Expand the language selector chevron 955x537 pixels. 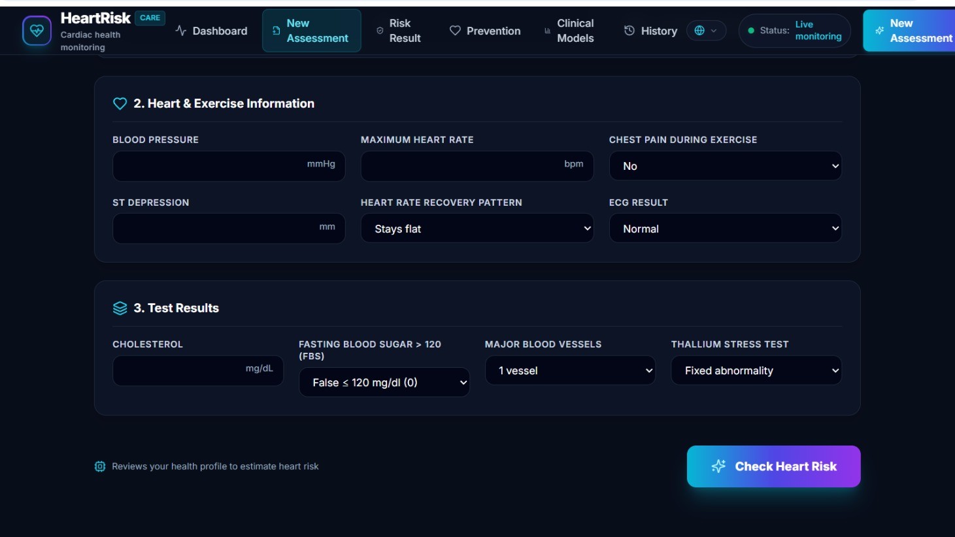pos(714,31)
